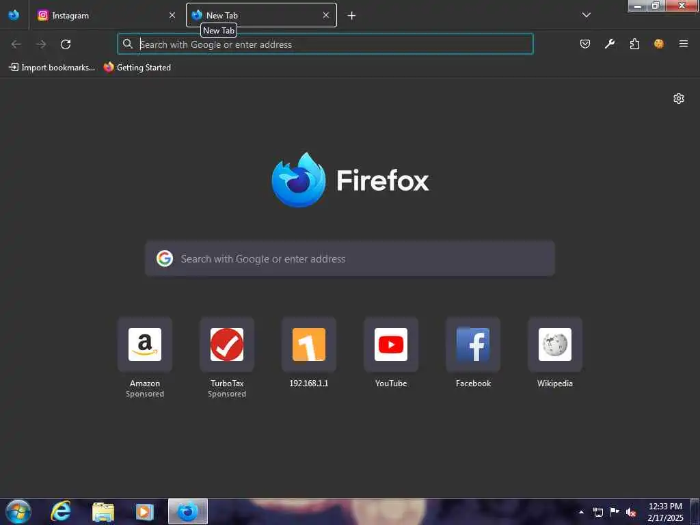This screenshot has height=525, width=700.
Task: Go forward with the forward arrow
Action: coord(41,44)
